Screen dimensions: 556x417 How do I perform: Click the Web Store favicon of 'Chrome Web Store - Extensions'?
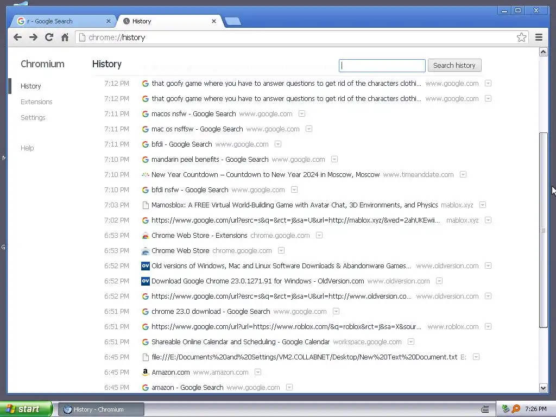pyautogui.click(x=146, y=236)
